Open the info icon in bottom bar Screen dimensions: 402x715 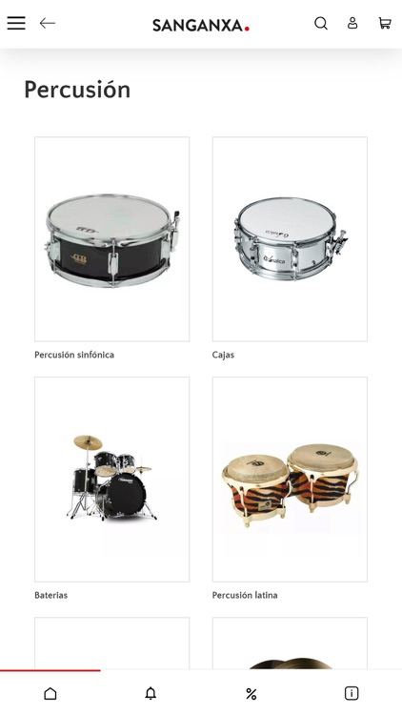click(x=352, y=694)
